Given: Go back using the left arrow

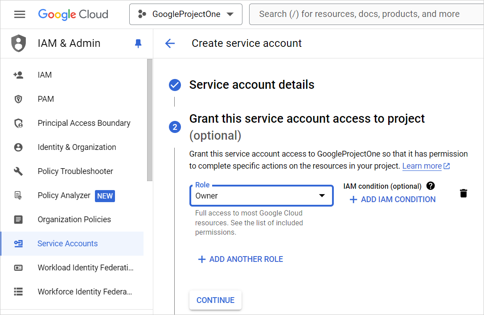Looking at the screenshot, I should pyautogui.click(x=170, y=44).
